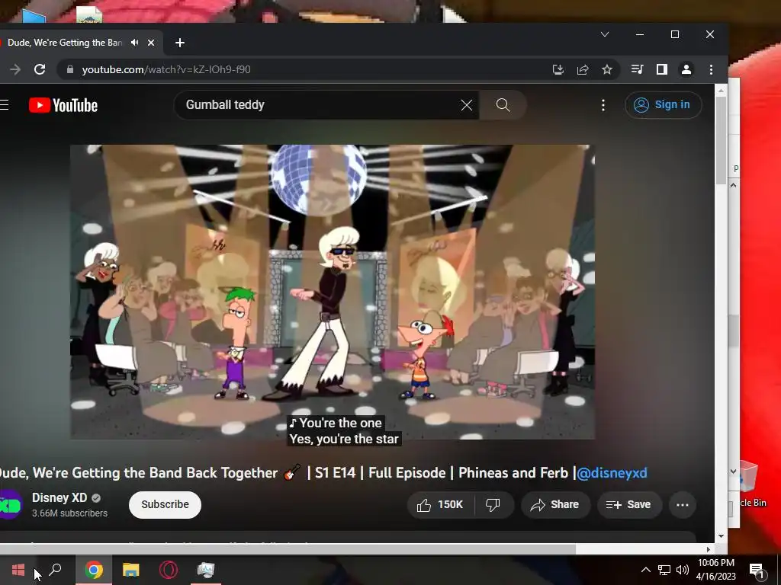781x585 pixels.
Task: Search YouTube with magnifier button
Action: coord(503,105)
